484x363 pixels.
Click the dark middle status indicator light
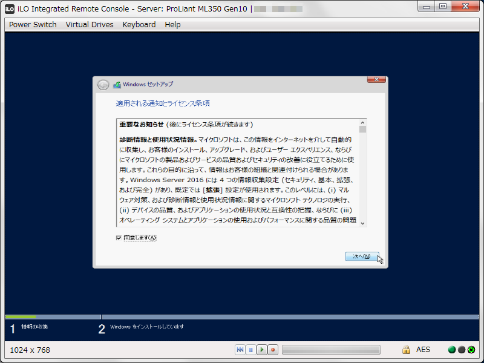[x=461, y=349]
